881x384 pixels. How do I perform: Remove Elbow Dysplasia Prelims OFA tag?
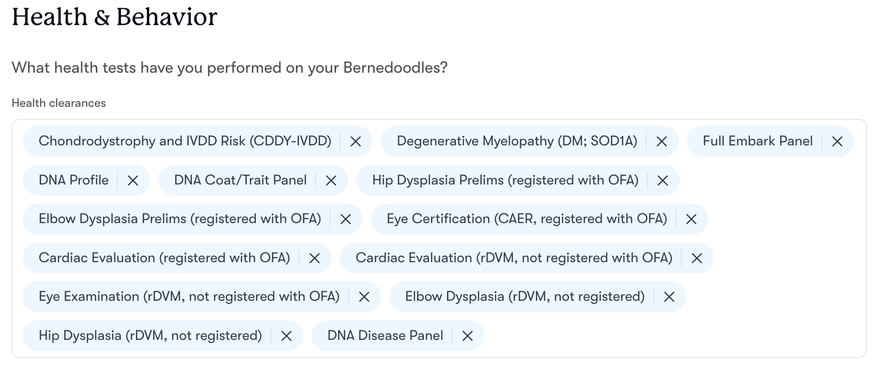click(x=346, y=220)
